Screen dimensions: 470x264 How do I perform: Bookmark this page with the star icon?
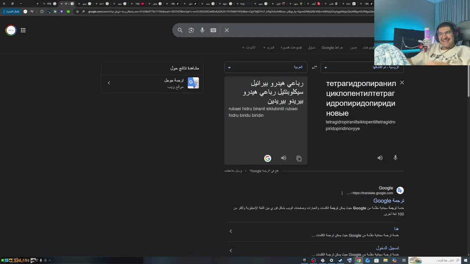[77, 12]
